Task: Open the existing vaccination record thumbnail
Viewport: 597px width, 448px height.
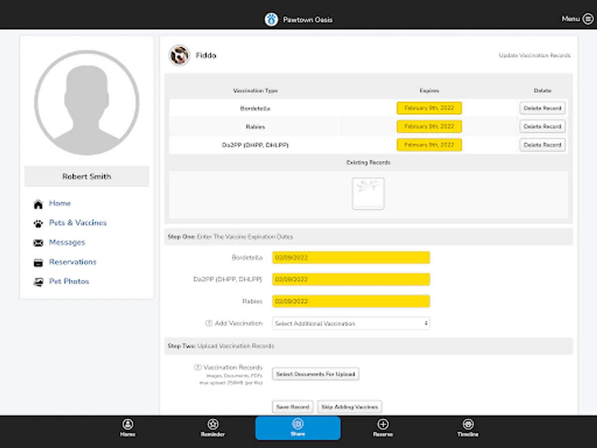Action: [x=368, y=194]
